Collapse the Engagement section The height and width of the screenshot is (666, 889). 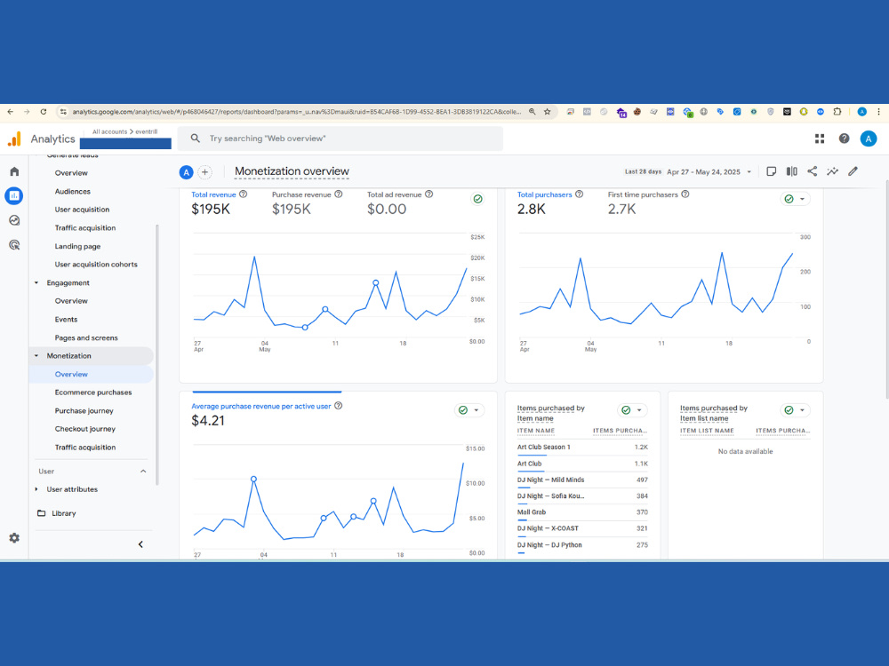coord(36,282)
